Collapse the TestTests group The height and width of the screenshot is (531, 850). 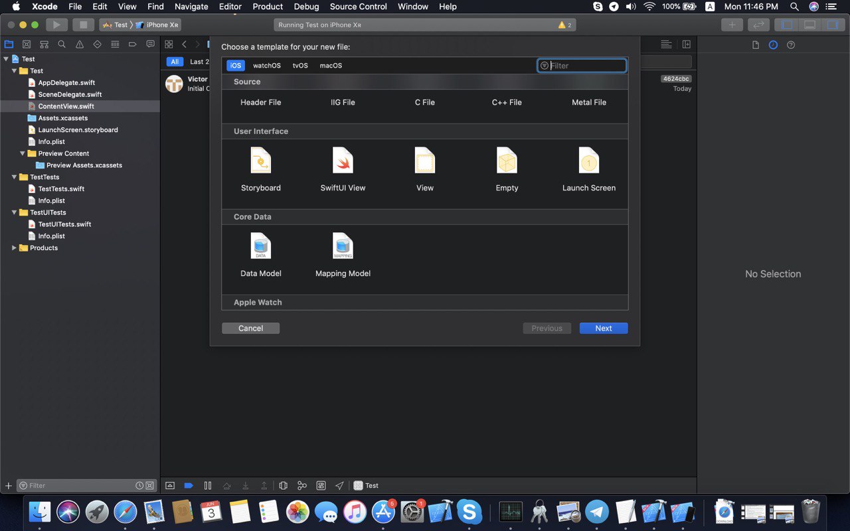click(x=14, y=177)
